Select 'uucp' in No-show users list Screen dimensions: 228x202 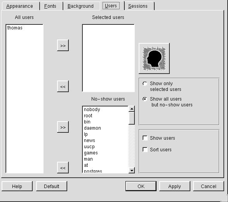click(x=105, y=147)
